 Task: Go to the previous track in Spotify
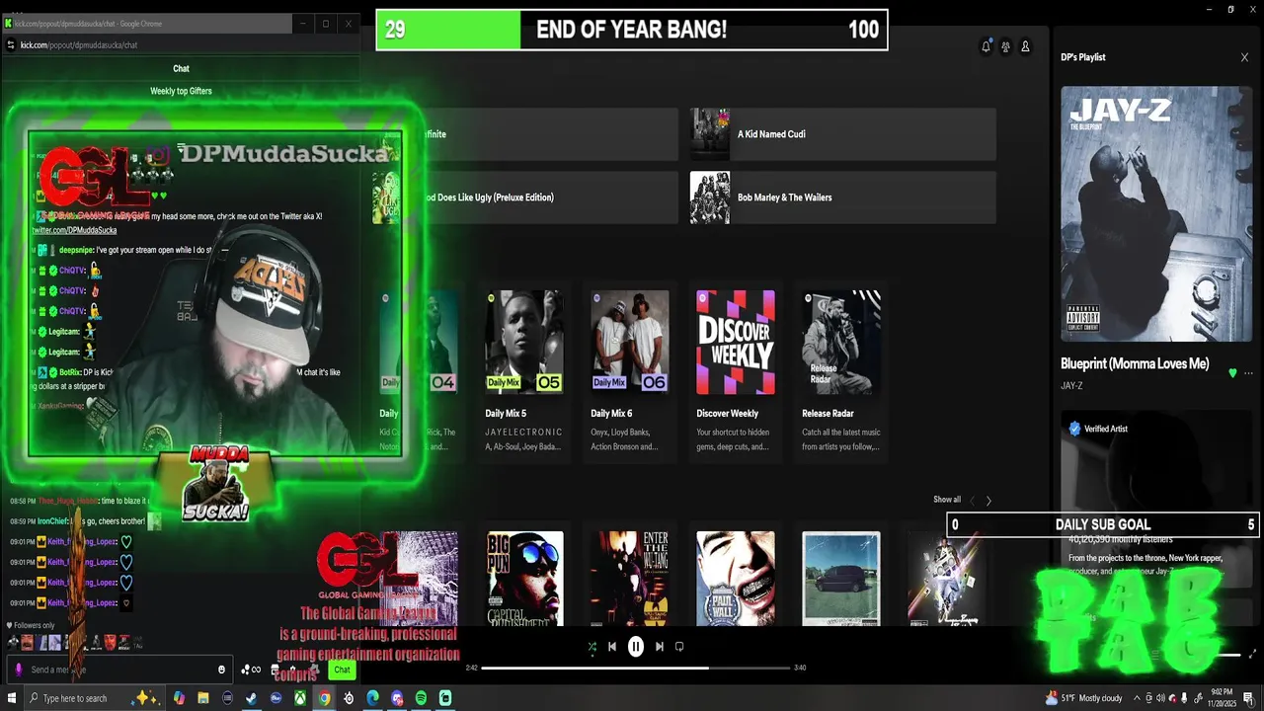pos(612,647)
